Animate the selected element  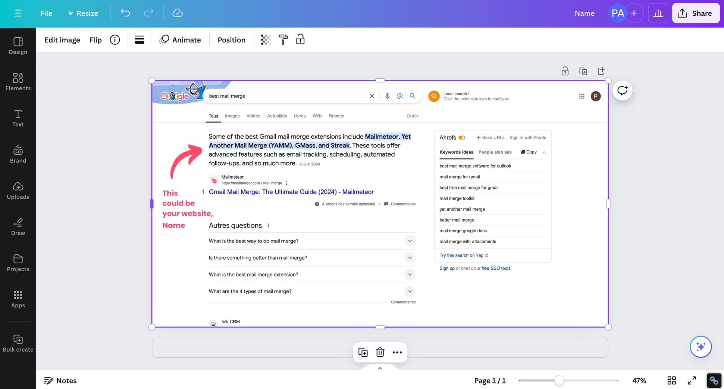(180, 40)
